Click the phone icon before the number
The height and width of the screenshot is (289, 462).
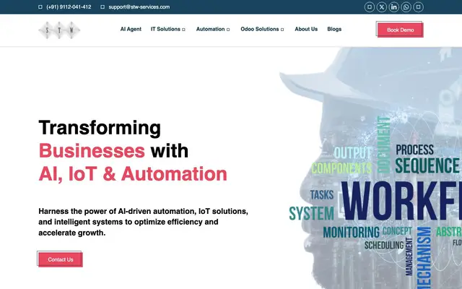[x=40, y=7]
